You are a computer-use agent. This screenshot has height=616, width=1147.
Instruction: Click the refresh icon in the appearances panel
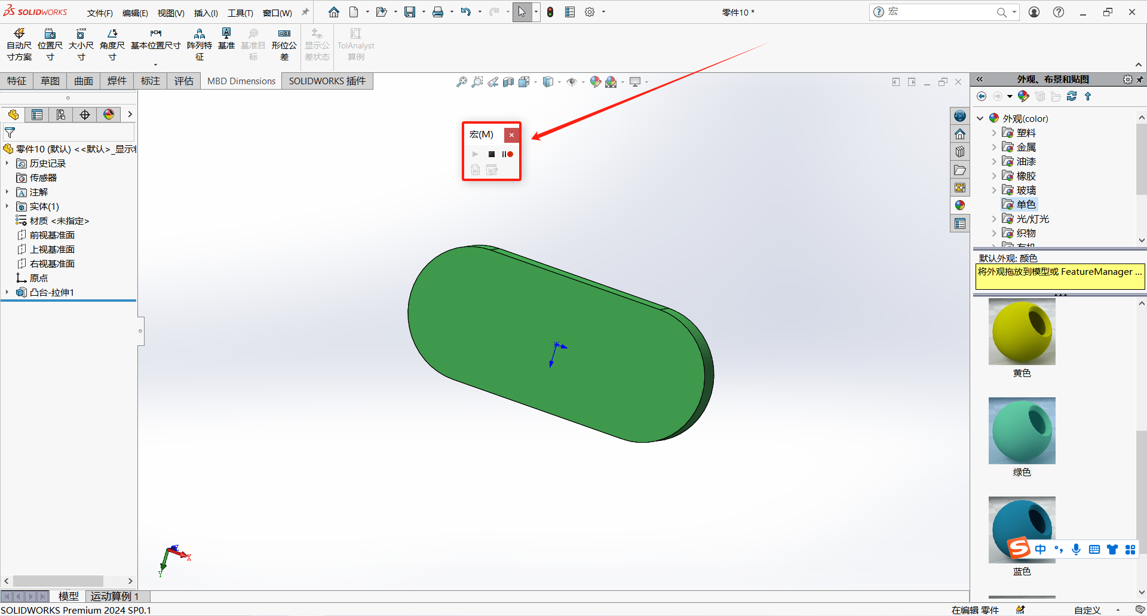click(1071, 96)
